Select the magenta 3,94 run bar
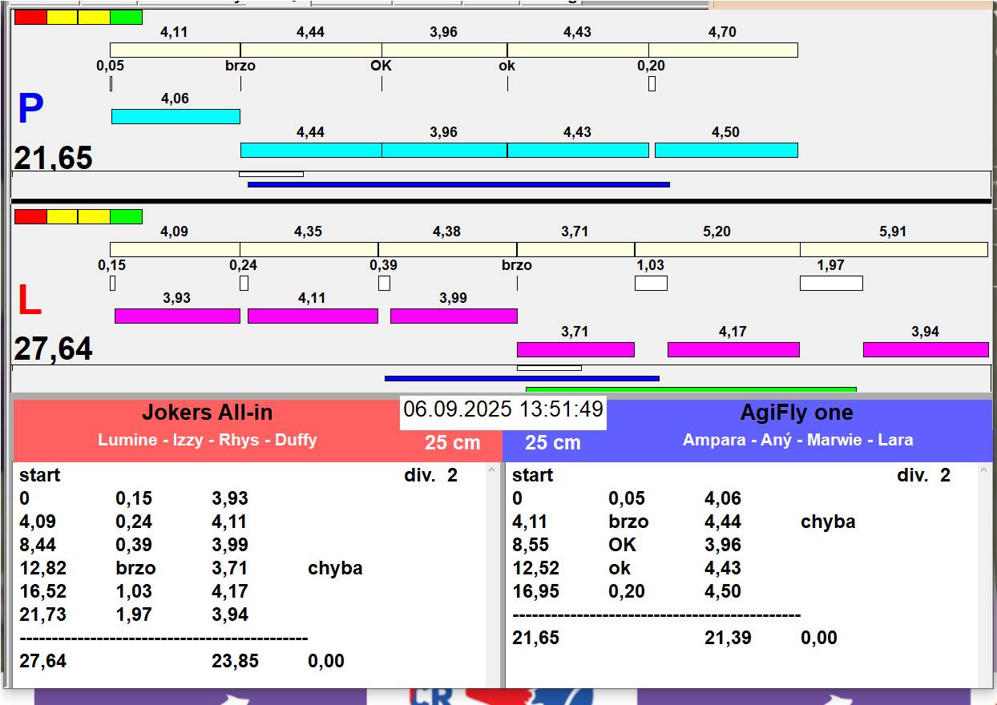Screen dimensions: 997x705 (x=926, y=349)
